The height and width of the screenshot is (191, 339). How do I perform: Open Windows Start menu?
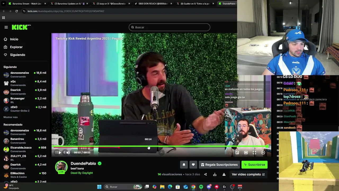coord(99,187)
